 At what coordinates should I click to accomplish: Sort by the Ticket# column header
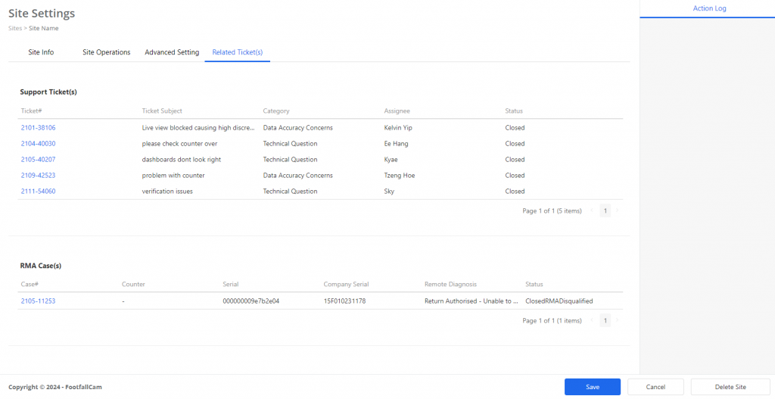click(x=30, y=111)
